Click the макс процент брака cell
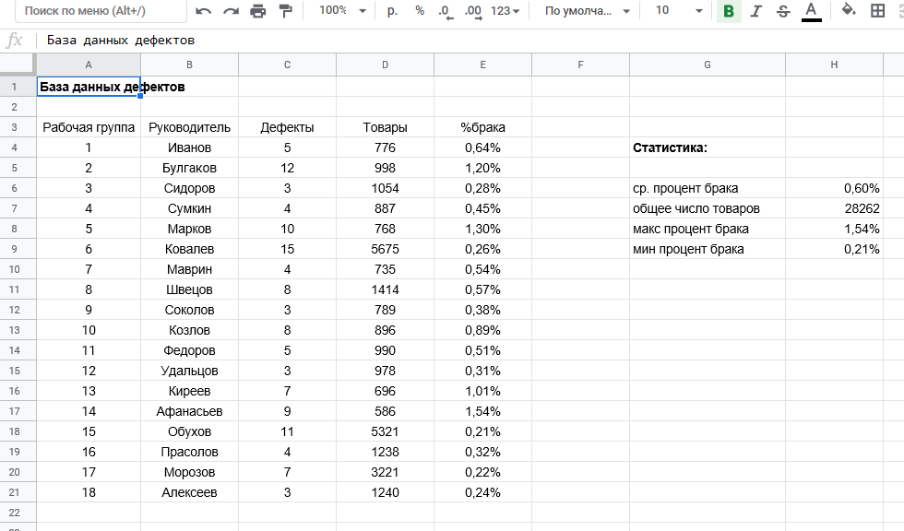Image resolution: width=904 pixels, height=531 pixels. (708, 229)
